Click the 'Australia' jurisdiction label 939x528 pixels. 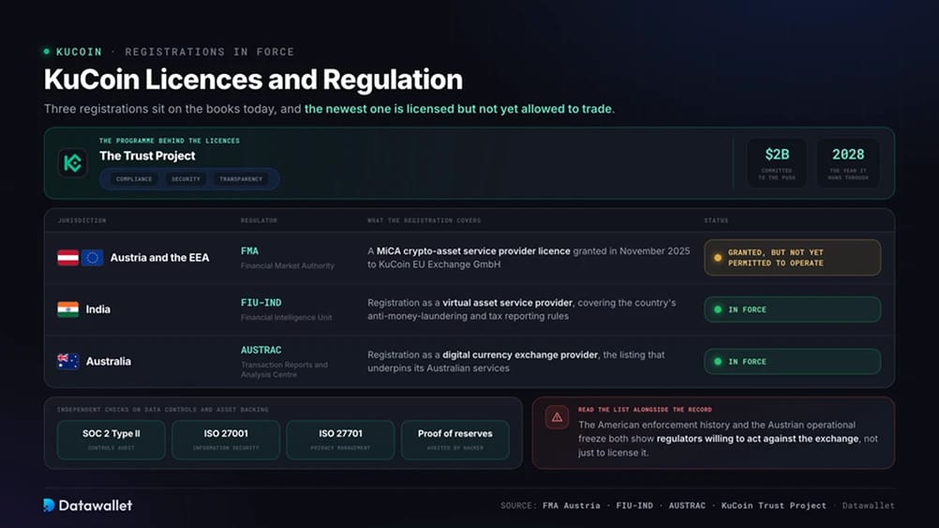(x=109, y=361)
